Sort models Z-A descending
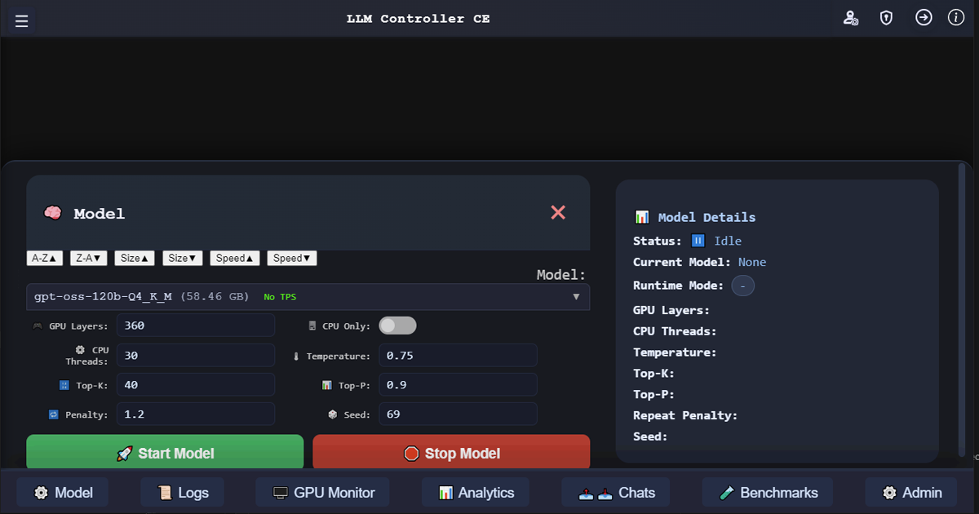 89,258
